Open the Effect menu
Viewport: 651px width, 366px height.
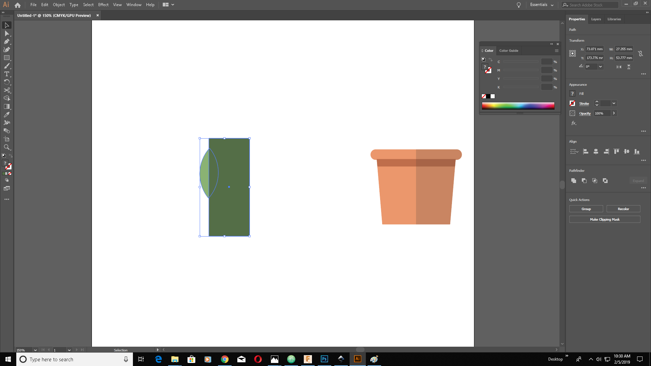pos(103,5)
